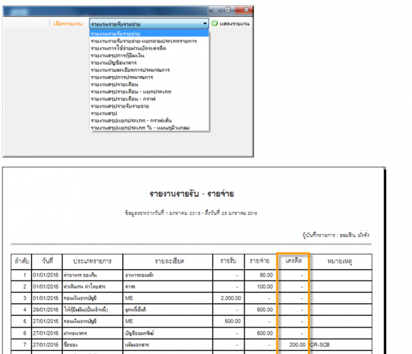Image resolution: width=412 pixels, height=354 pixels.
Task: Select the highlighted list entry รายงานรายรับรายจ่าย
Action: pos(149,34)
